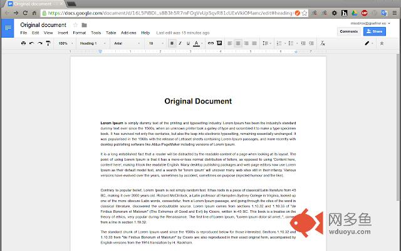Click the blue Share button
401x251 pixels.
pyautogui.click(x=375, y=31)
